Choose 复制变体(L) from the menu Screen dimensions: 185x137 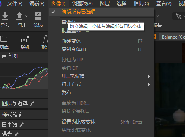[x=101, y=49]
